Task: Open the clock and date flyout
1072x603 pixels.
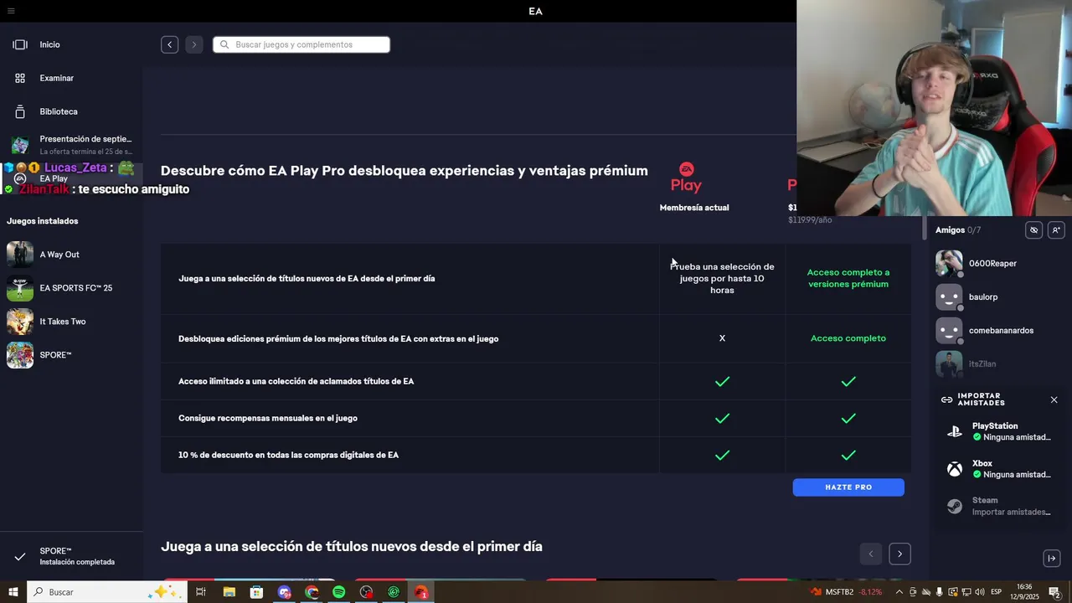Action: [1025, 592]
